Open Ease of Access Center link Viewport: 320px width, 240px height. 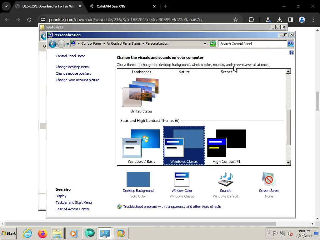pos(72,209)
